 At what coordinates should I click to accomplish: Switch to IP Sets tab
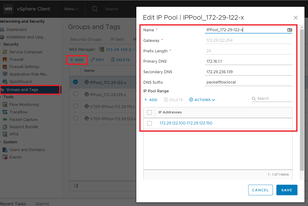[117, 39]
